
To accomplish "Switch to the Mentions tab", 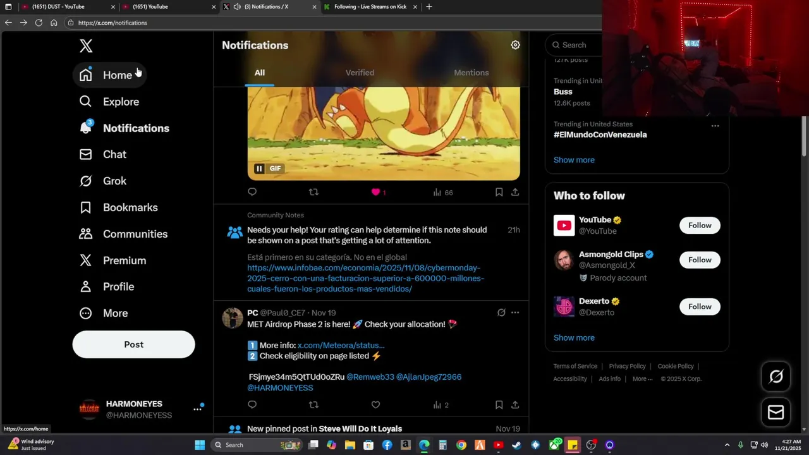I will (x=471, y=73).
